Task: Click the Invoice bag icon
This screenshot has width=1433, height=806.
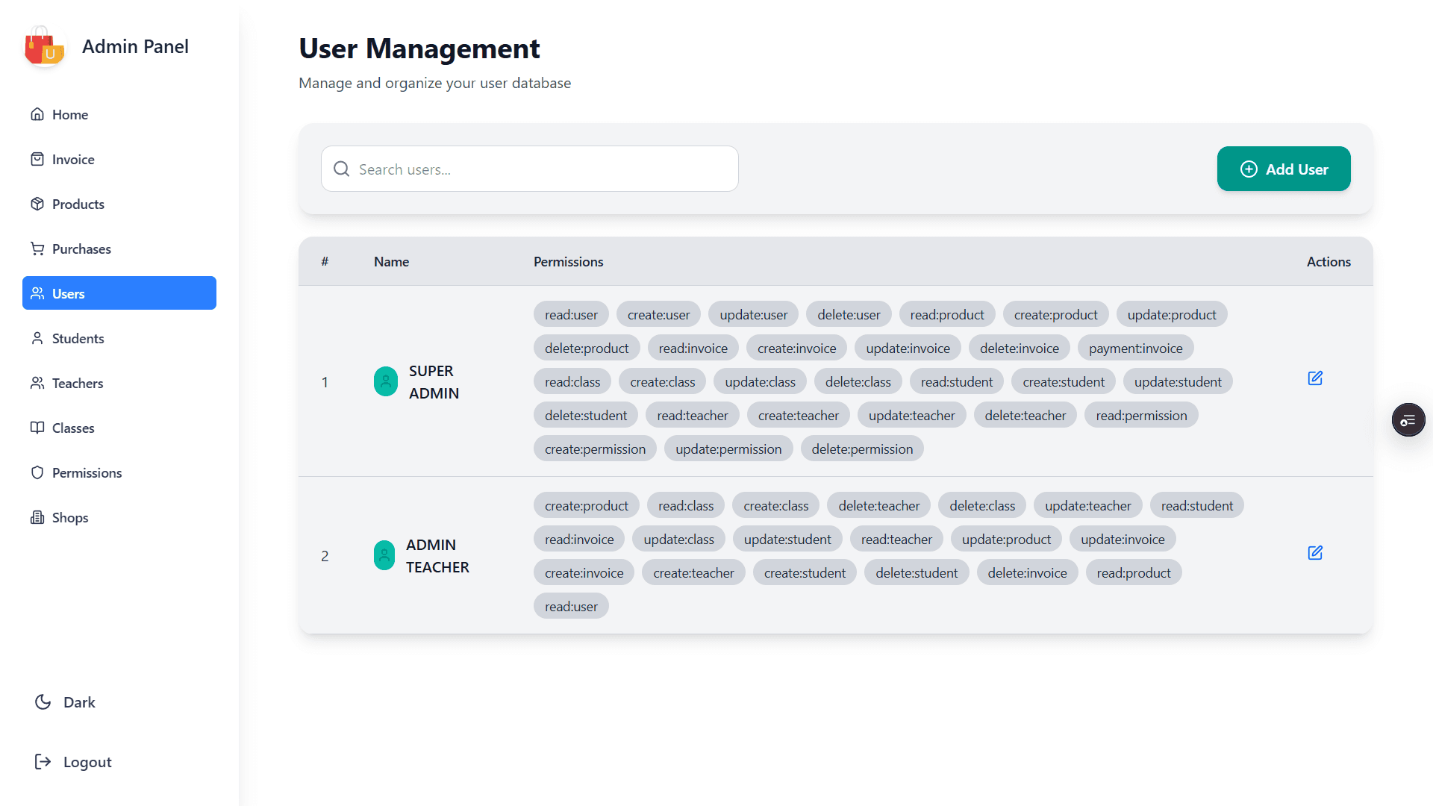Action: 37,159
